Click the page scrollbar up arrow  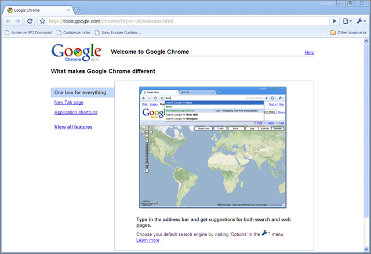pos(366,41)
